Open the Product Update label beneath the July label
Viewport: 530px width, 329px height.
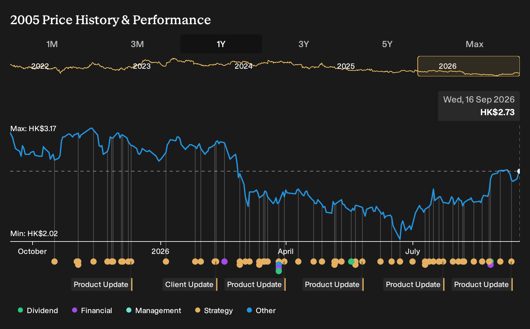[414, 284]
